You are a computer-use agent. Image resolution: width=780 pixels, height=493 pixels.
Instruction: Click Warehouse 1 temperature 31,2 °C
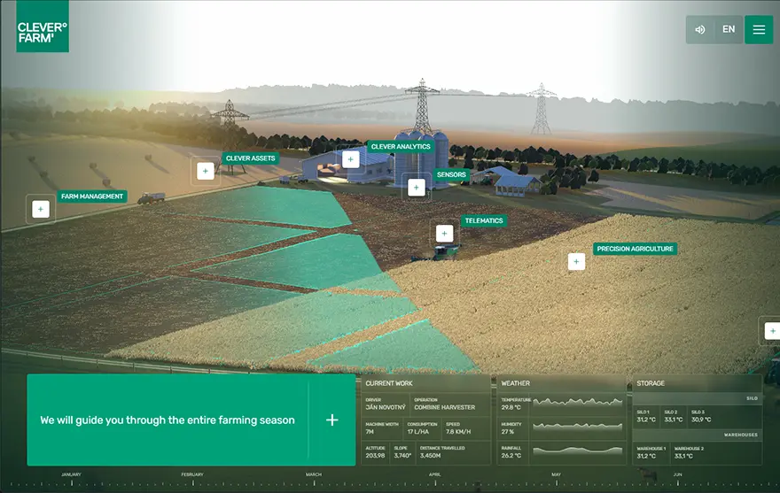coord(645,456)
